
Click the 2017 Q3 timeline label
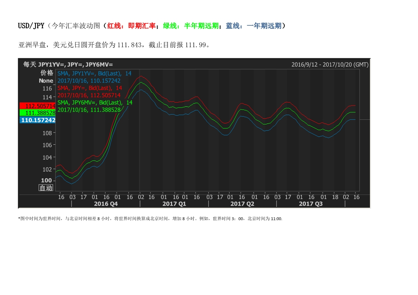tap(311, 204)
